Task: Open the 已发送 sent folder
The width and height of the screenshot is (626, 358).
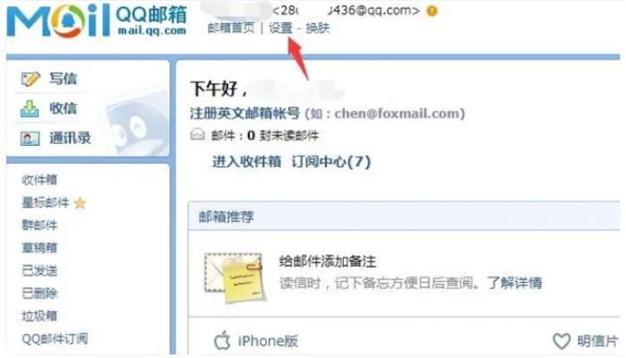Action: coord(39,270)
